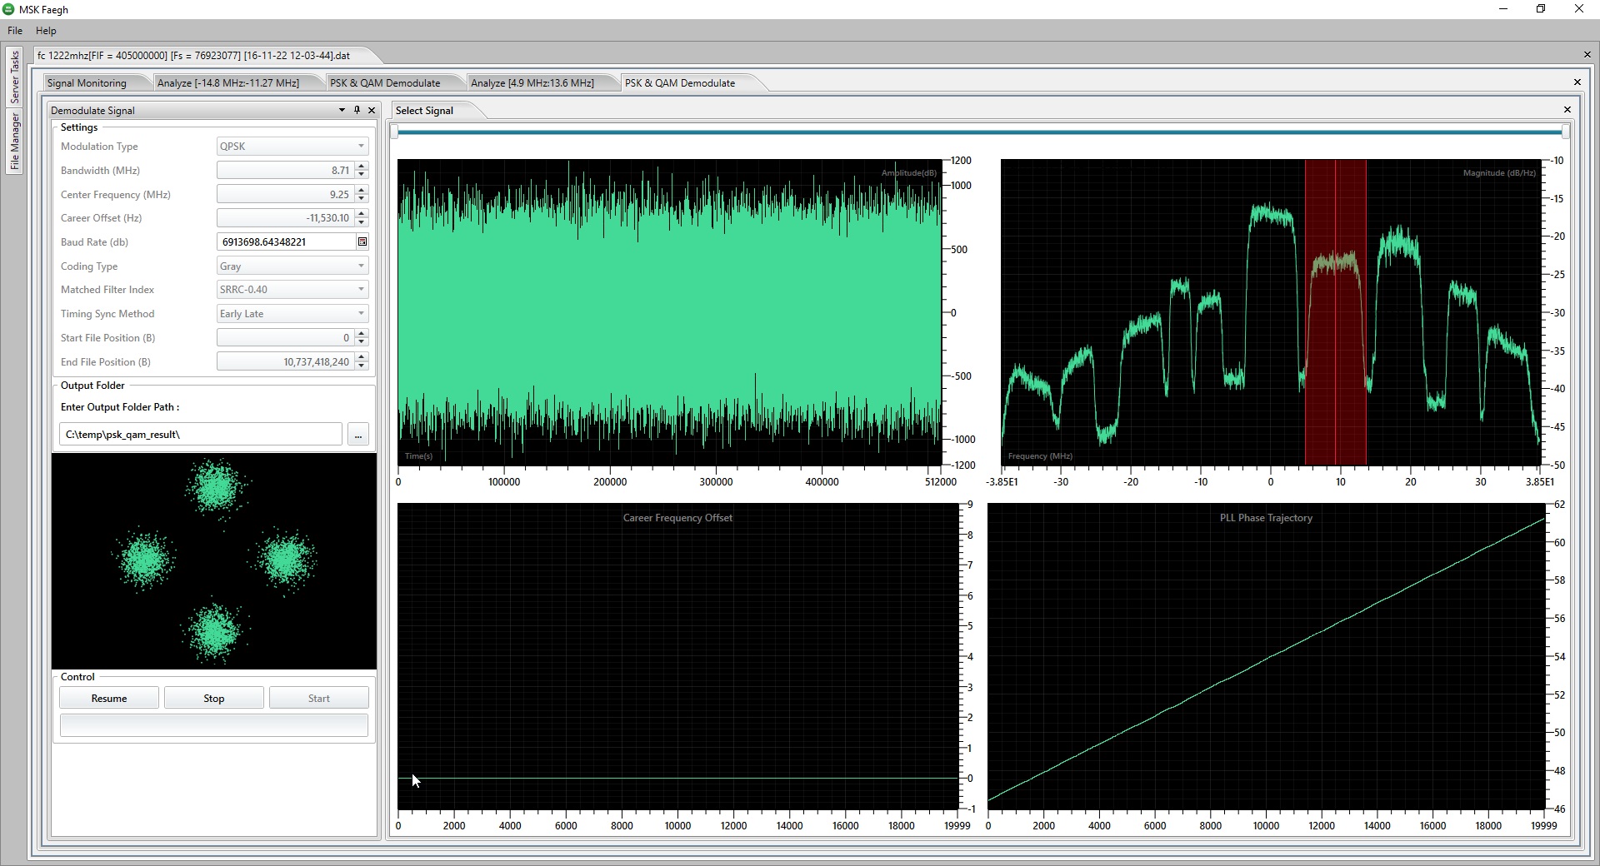Click the Center Frequency value field

285,195
